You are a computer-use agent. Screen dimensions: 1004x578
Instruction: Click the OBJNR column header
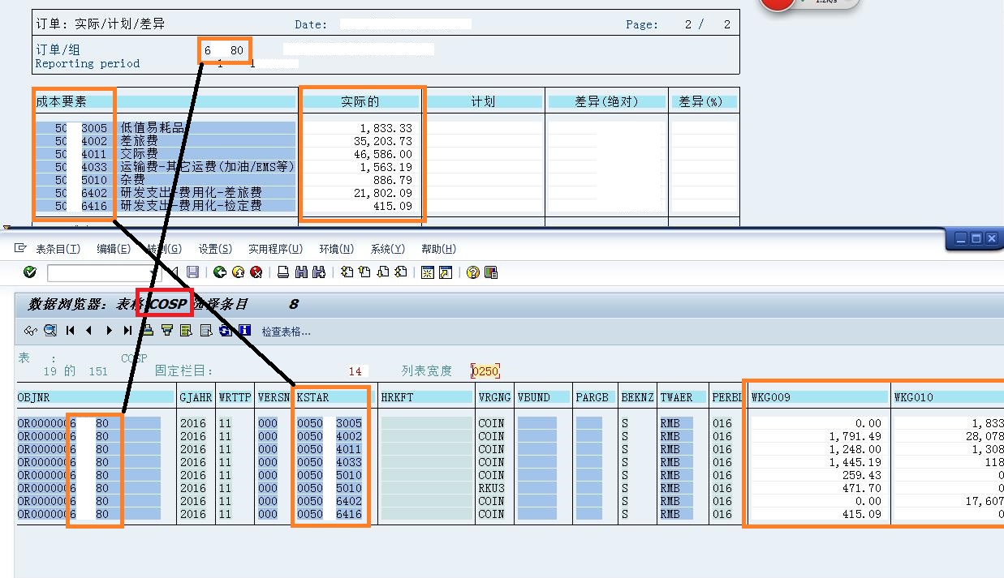(96, 397)
